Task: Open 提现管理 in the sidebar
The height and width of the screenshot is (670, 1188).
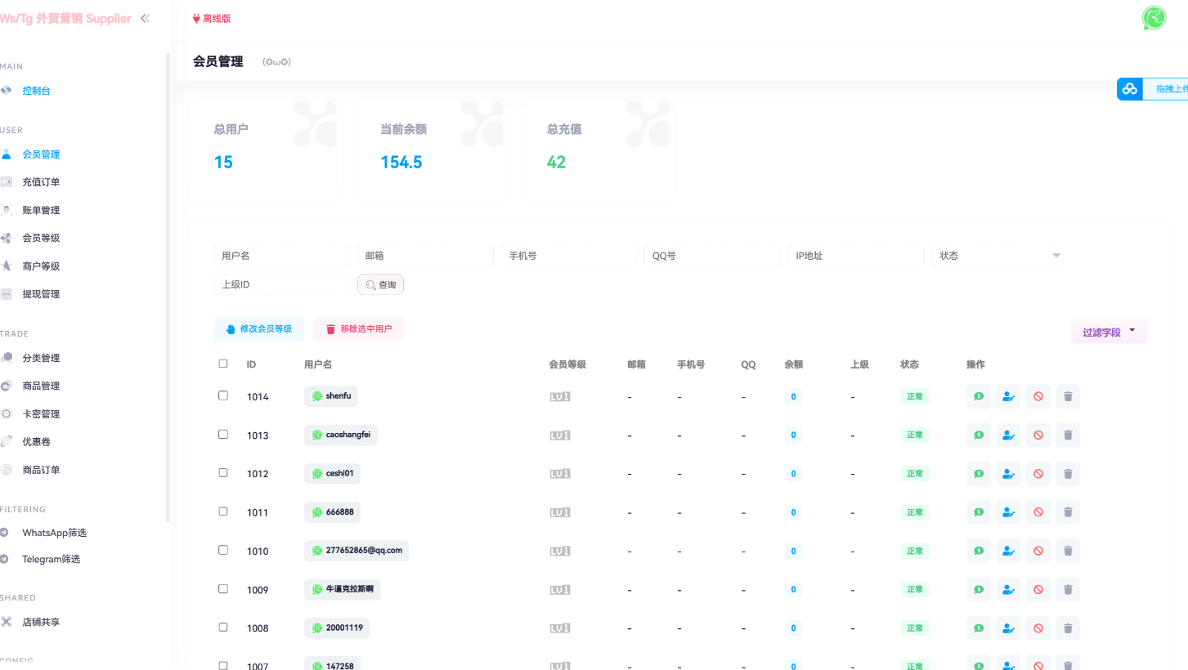Action: 41,294
